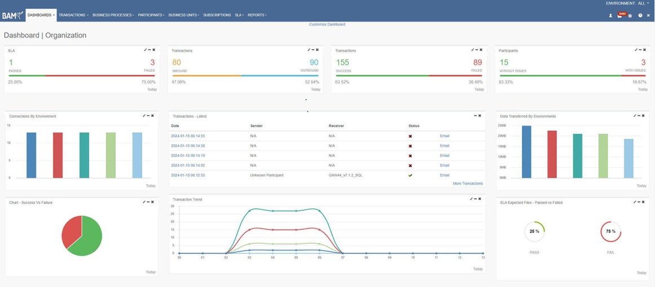The image size is (655, 287).
Task: Collapse the Transactions - Latest panel
Action: 475,116
